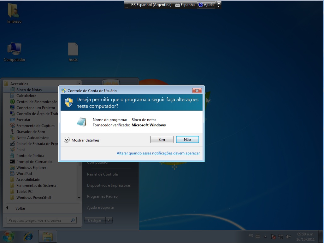
Task: Click the Action Center flag tray icon
Action: click(273, 237)
